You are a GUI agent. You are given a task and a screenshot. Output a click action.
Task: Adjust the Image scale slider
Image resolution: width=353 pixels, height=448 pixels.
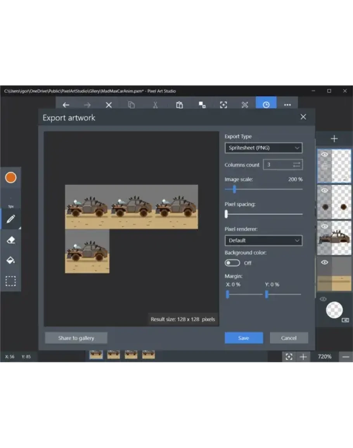pos(234,189)
